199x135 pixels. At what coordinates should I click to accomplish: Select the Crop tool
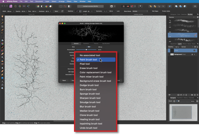(2, 26)
